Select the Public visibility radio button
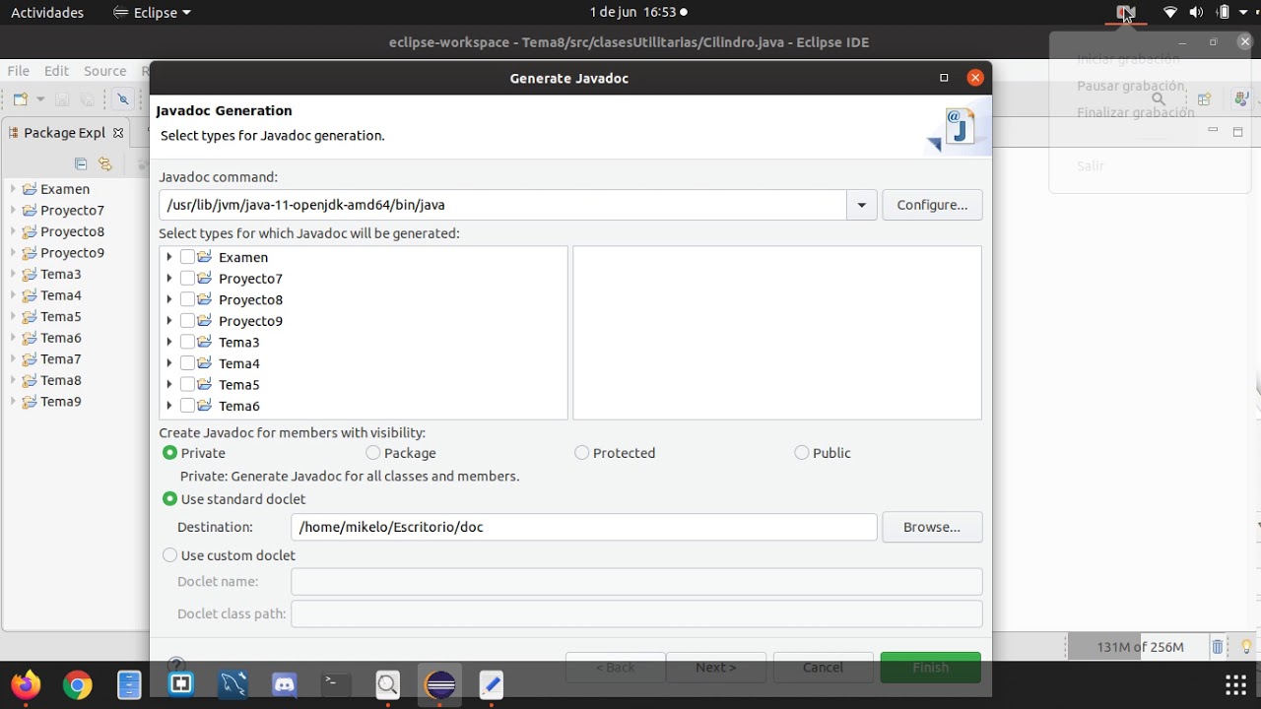This screenshot has width=1261, height=709. coord(802,453)
